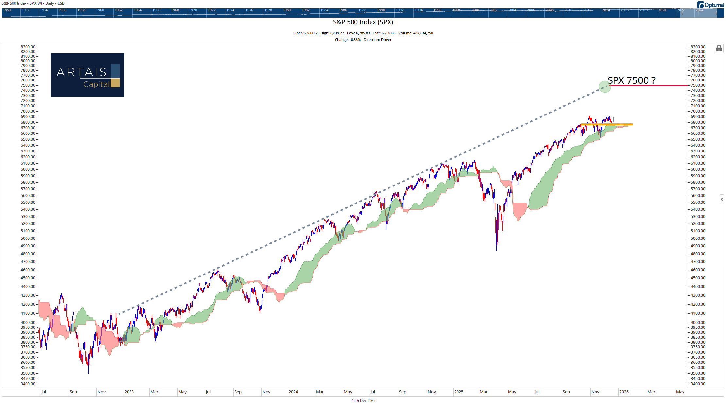This screenshot has height=407, width=726.
Task: Click the S&P 500 Index (SPX) chart title
Action: tap(363, 22)
